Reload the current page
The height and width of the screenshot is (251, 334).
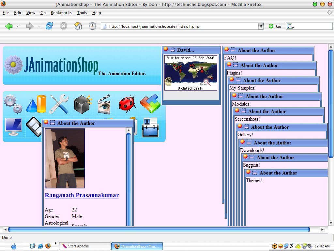(x=49, y=26)
